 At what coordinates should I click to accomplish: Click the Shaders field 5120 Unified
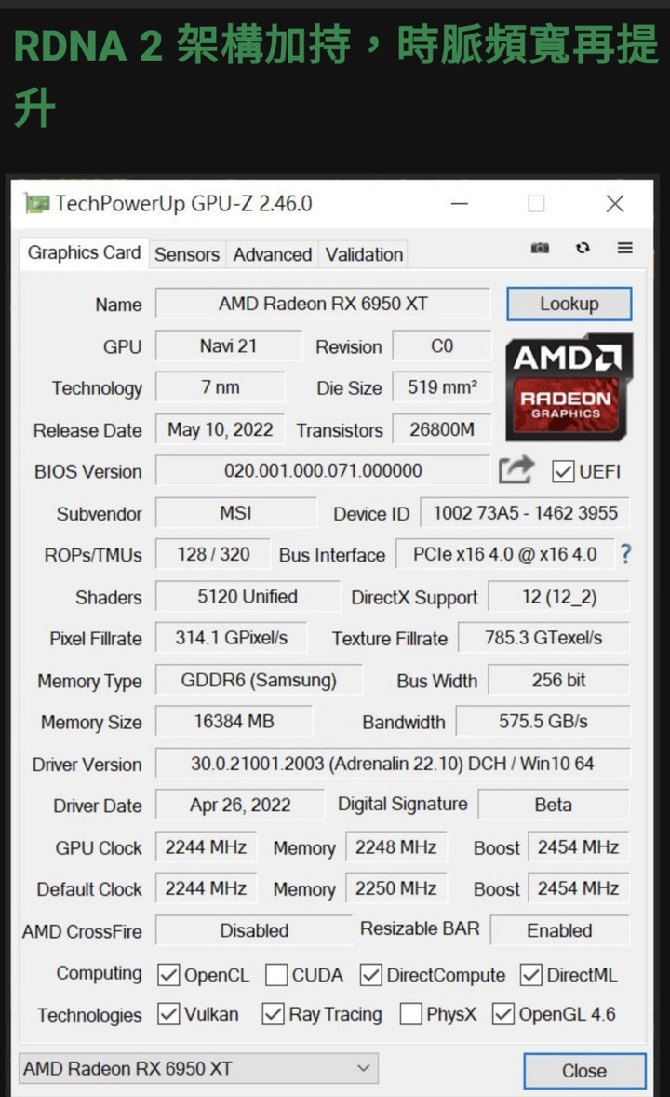[x=248, y=596]
